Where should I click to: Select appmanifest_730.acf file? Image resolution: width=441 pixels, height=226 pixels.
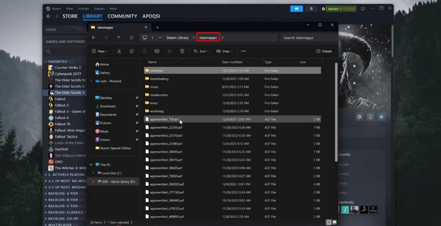coord(232,119)
